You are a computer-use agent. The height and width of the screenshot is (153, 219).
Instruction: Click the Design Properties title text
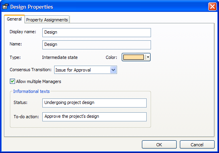click(x=32, y=7)
